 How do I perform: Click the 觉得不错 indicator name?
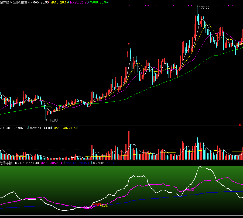[x=6, y=163]
